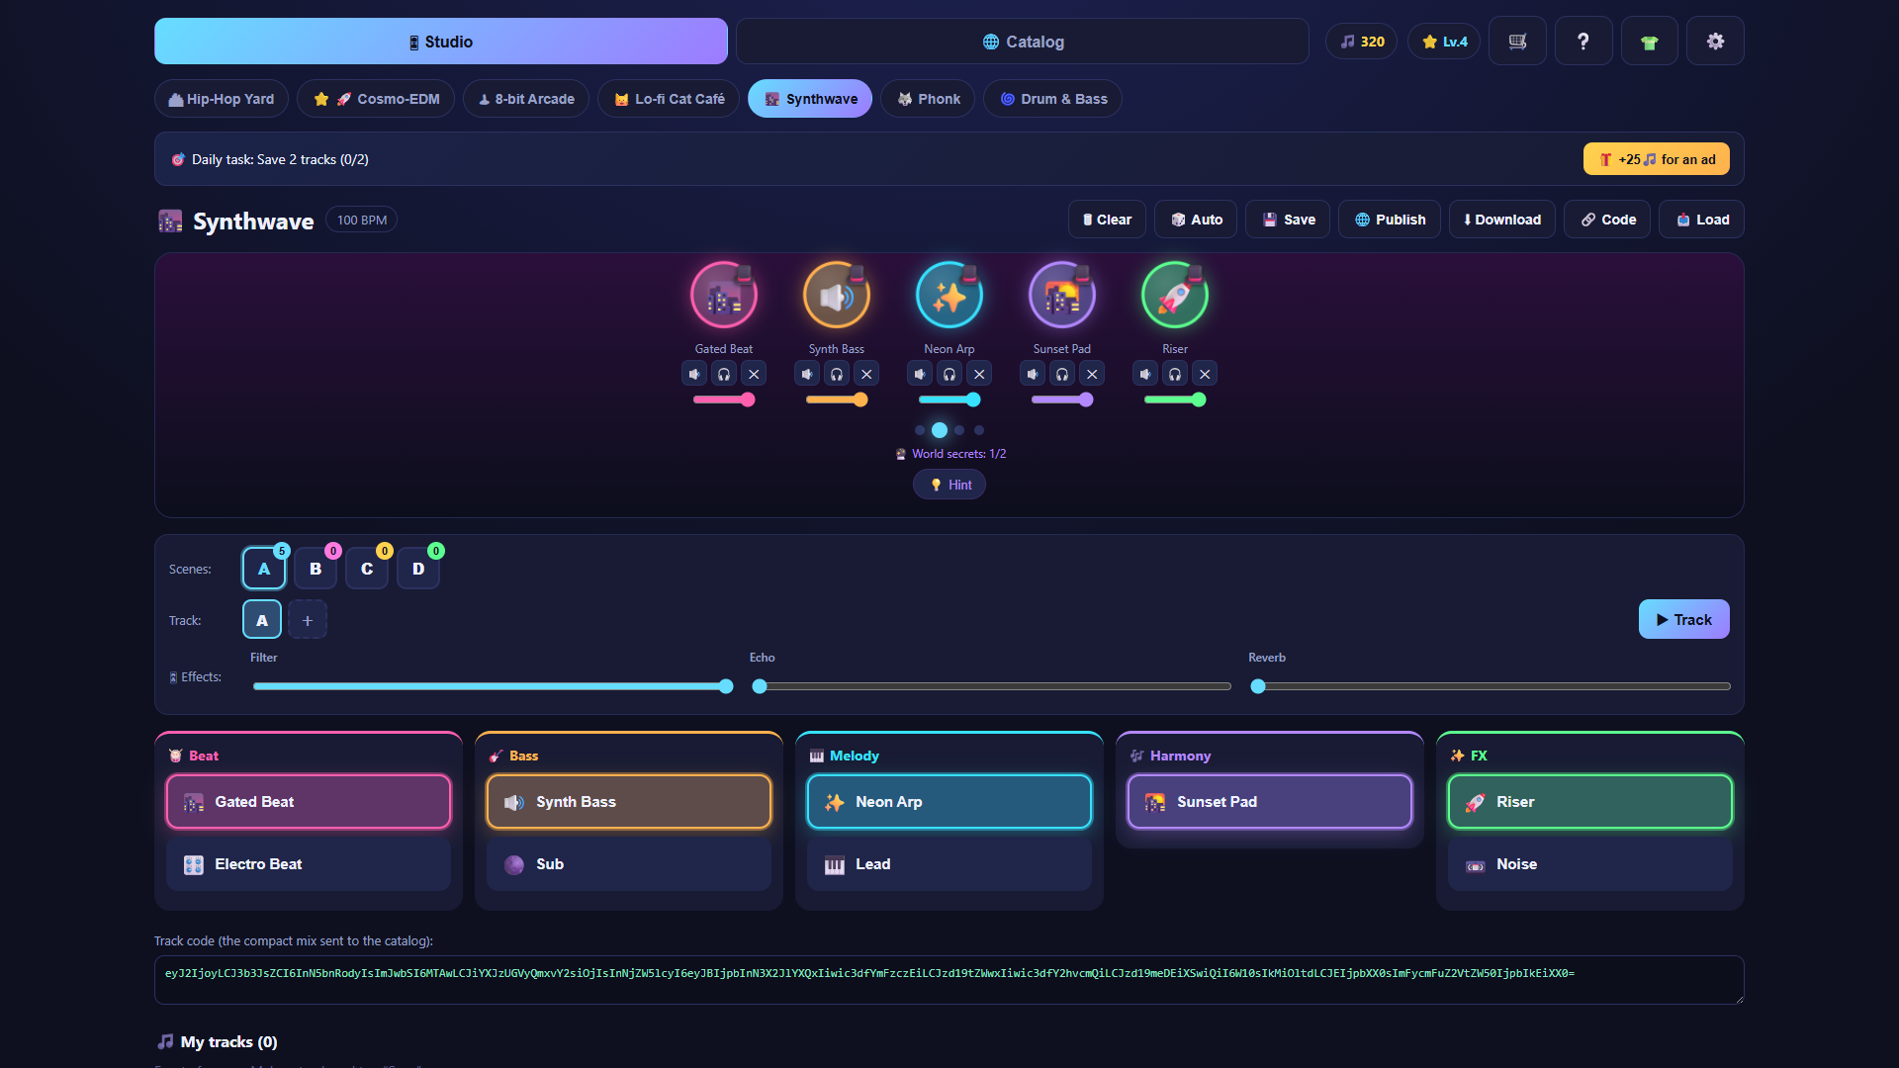
Task: Click the Synth Bass character avatar
Action: [837, 296]
